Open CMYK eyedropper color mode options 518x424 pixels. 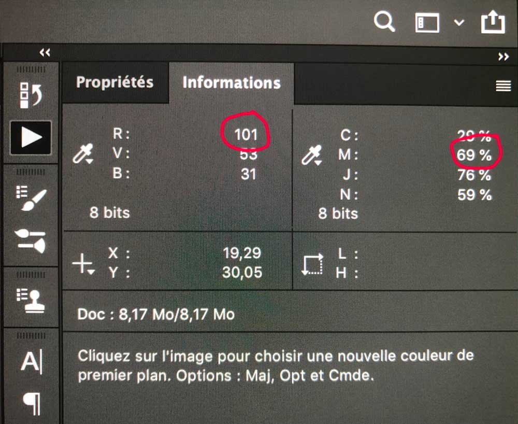click(312, 154)
